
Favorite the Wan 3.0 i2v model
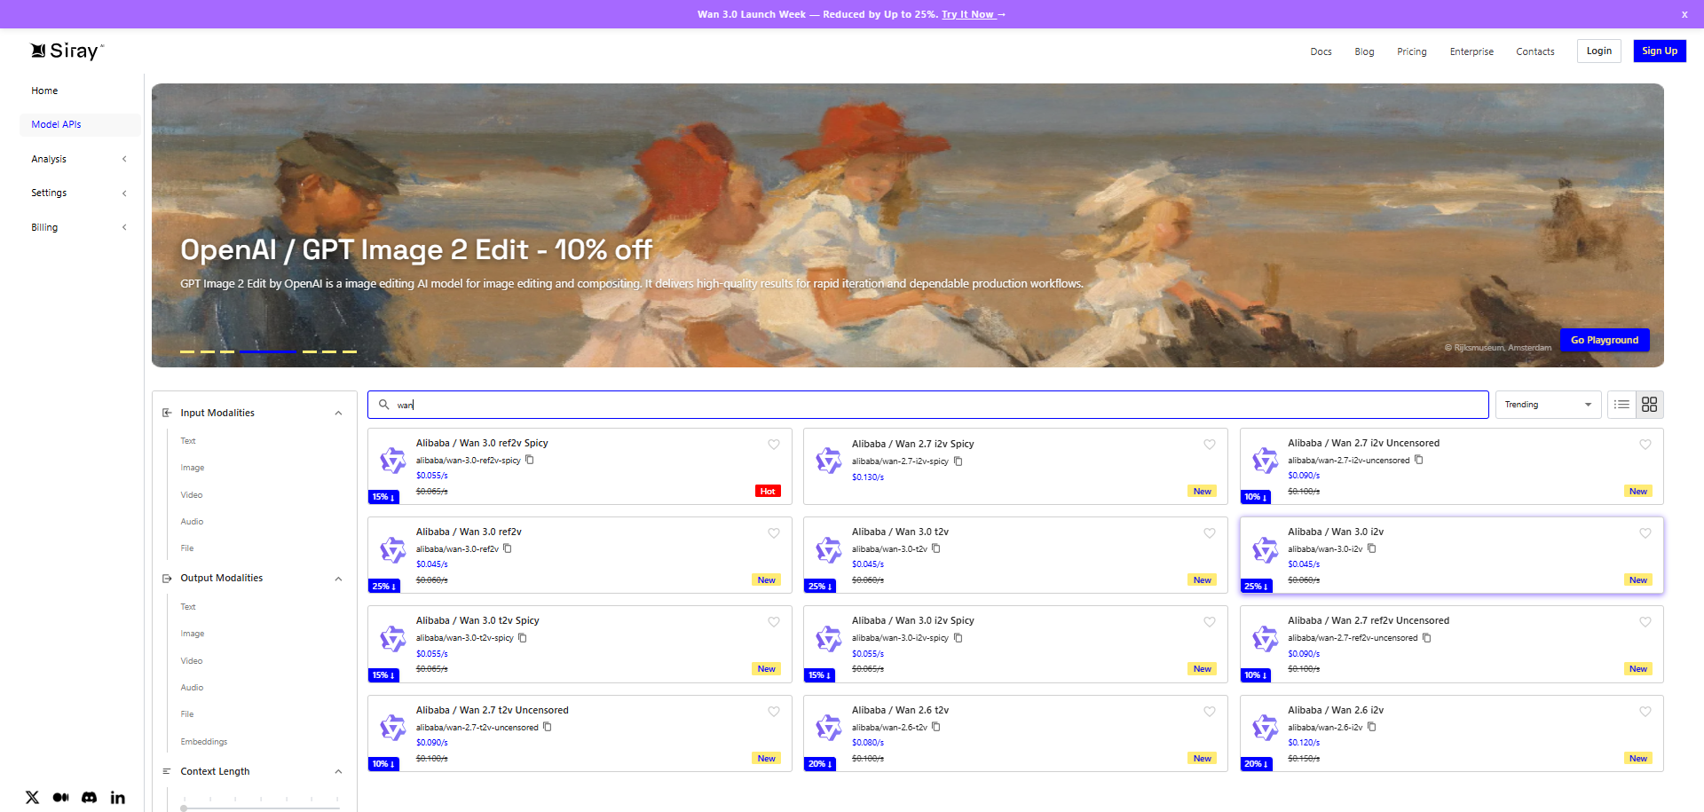click(1645, 532)
